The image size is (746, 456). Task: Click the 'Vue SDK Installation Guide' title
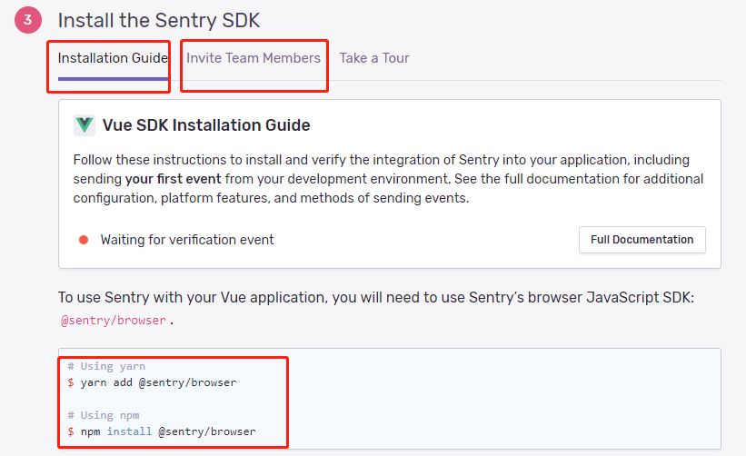click(x=206, y=125)
